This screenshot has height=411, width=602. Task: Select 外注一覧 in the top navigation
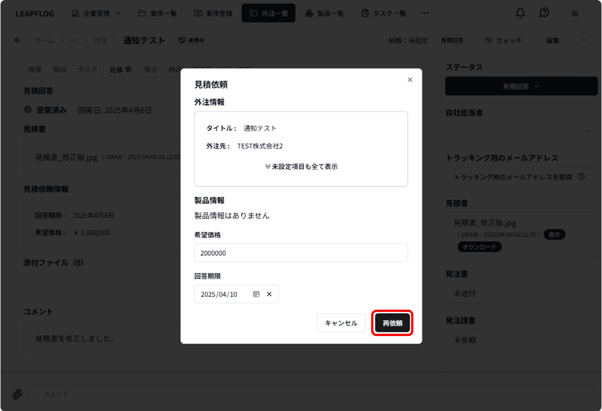[x=269, y=13]
